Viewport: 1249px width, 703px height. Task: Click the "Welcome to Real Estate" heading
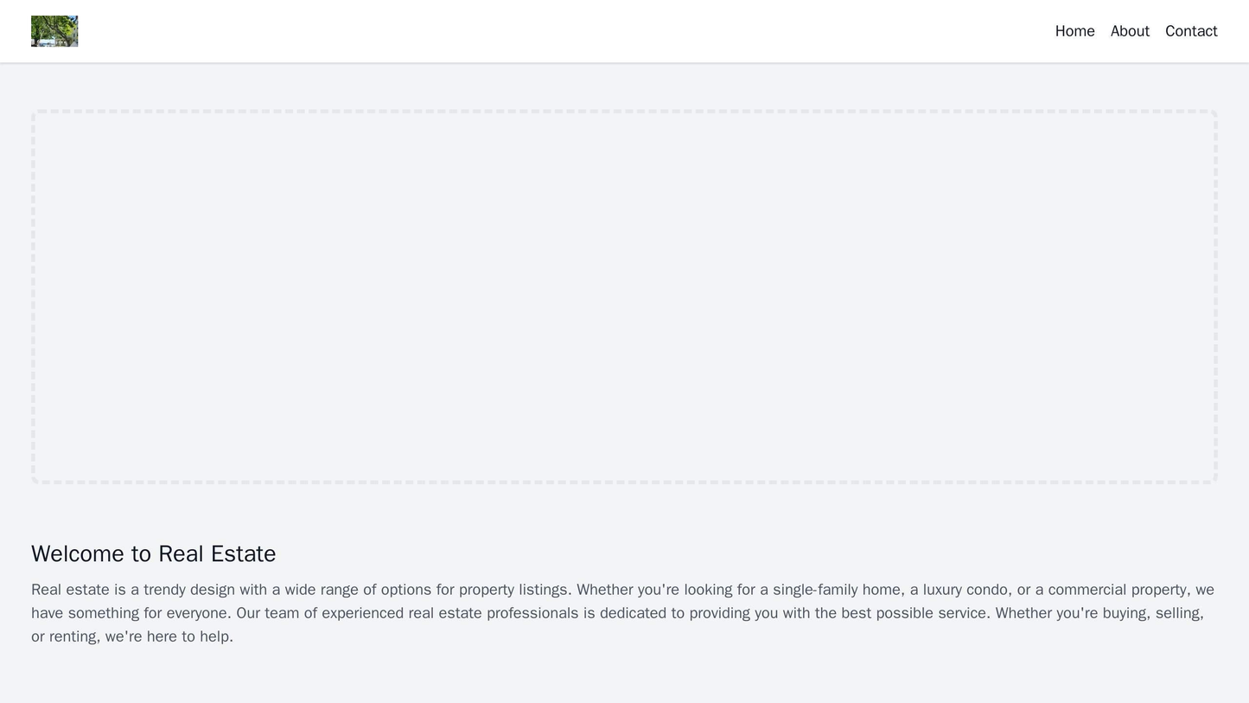pyautogui.click(x=153, y=553)
